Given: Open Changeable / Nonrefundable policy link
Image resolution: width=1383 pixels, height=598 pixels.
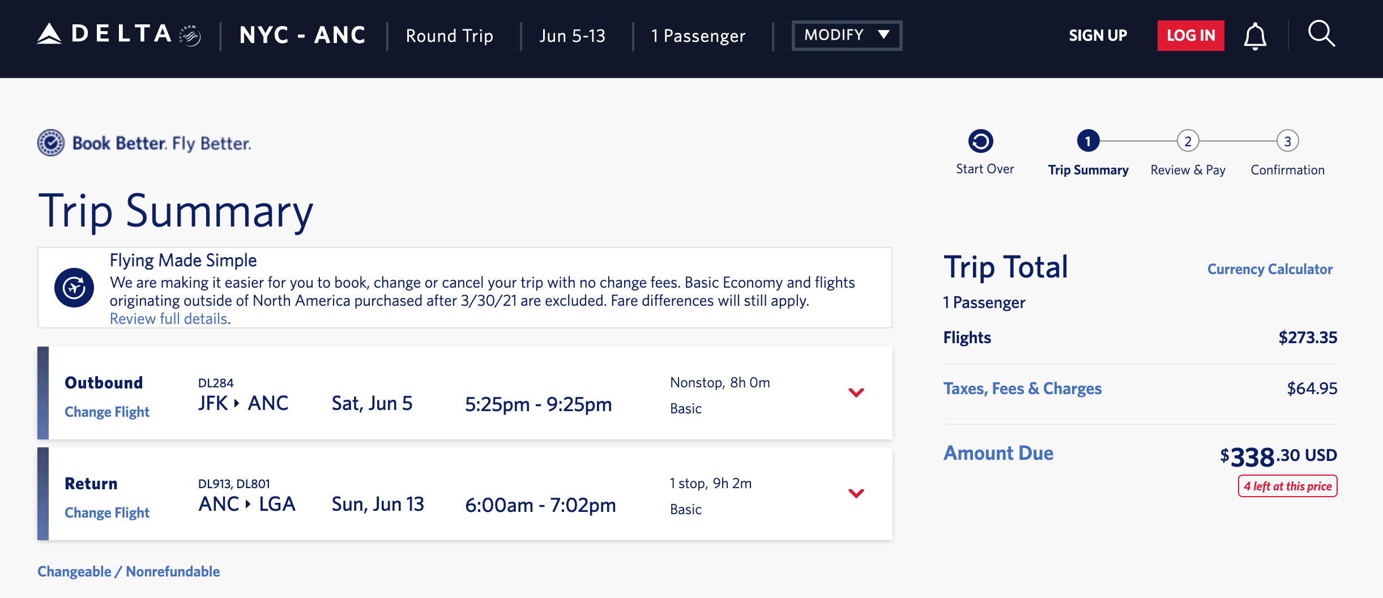Looking at the screenshot, I should point(129,571).
